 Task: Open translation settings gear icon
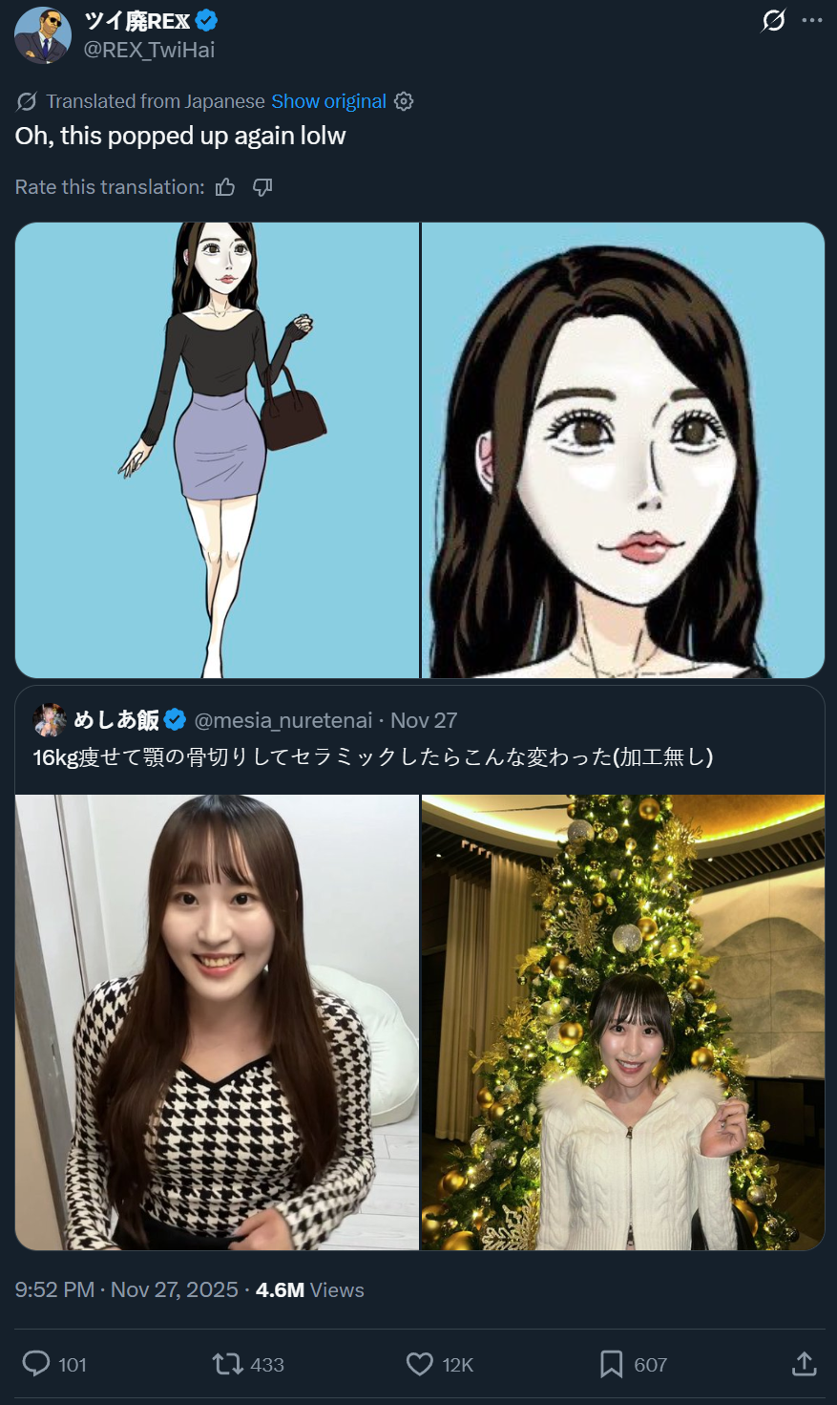tap(404, 101)
